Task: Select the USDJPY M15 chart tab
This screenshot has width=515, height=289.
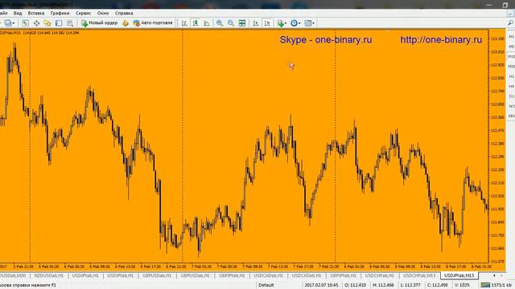Action: pos(459,276)
